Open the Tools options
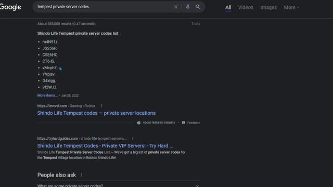 [196, 24]
